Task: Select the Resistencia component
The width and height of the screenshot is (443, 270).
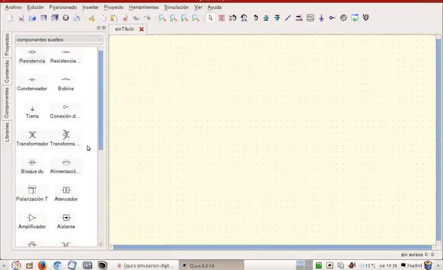Action: [x=32, y=57]
